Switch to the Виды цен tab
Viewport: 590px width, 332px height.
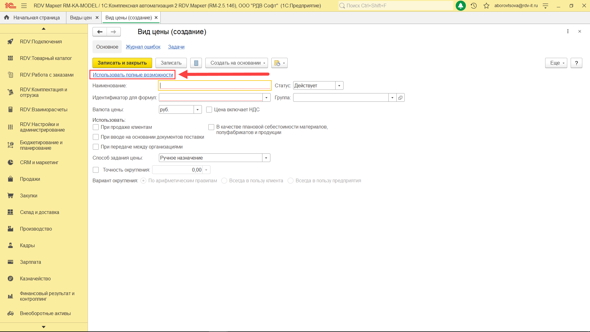click(81, 18)
